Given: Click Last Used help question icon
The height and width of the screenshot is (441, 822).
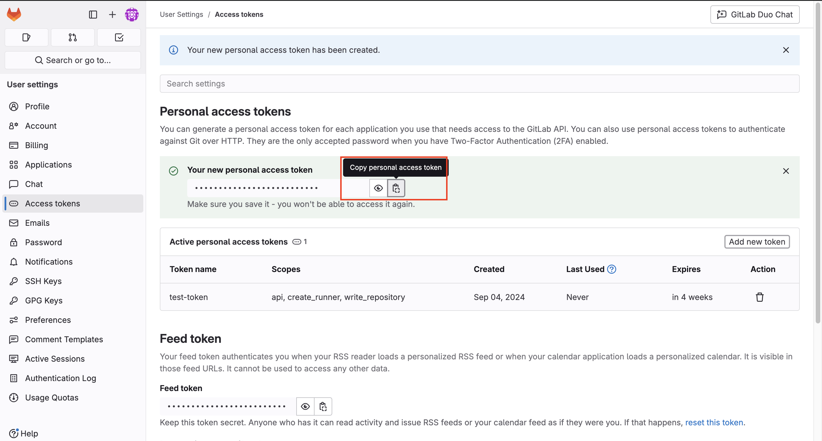Looking at the screenshot, I should pyautogui.click(x=611, y=269).
